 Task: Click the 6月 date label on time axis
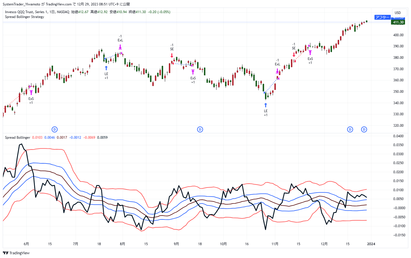(x=26, y=244)
